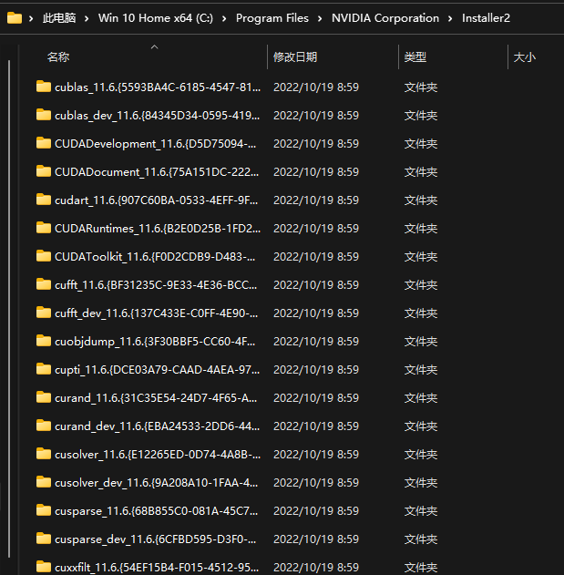Select cudart_11.6.{907C60BA-0533-4EFF-9F... name
The width and height of the screenshot is (564, 575).
point(156,200)
